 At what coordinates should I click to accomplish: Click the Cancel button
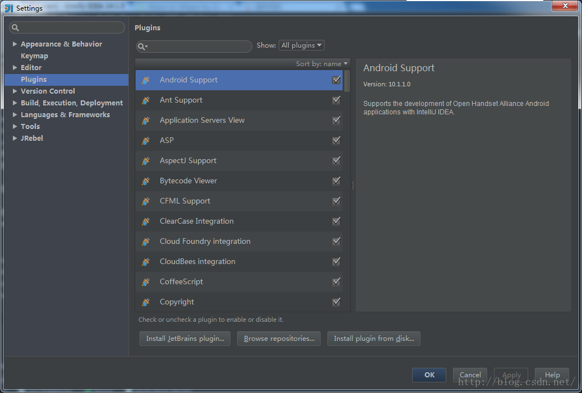coord(470,375)
